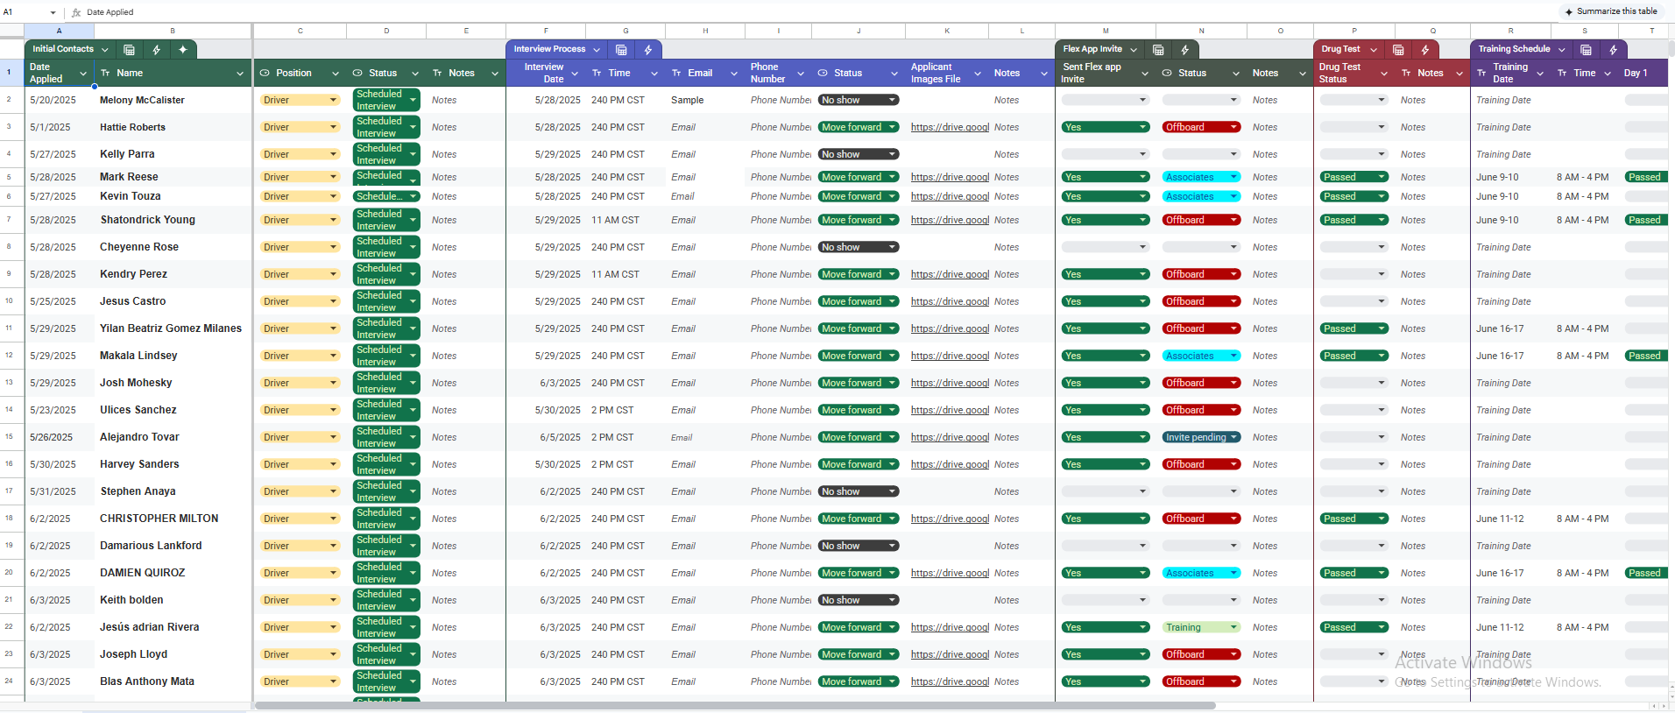
Task: Open the Flex App Invite table menu
Action: (1134, 50)
